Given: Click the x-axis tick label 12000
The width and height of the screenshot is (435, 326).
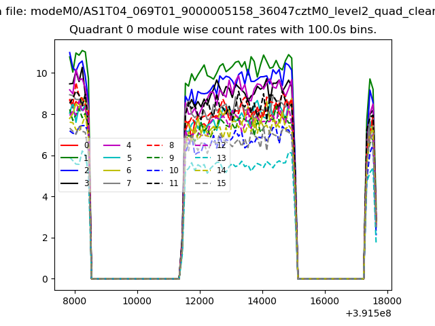Looking at the screenshot, I should pyautogui.click(x=199, y=301).
